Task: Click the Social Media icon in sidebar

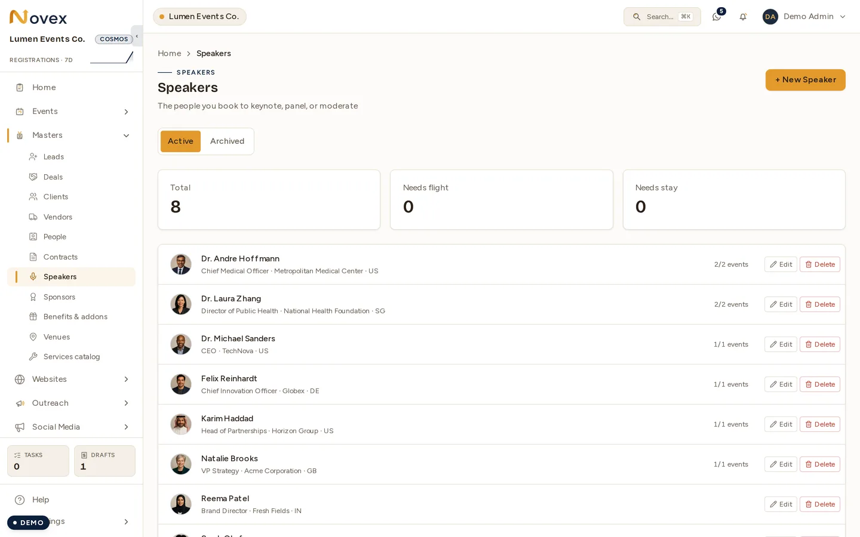Action: click(x=20, y=427)
